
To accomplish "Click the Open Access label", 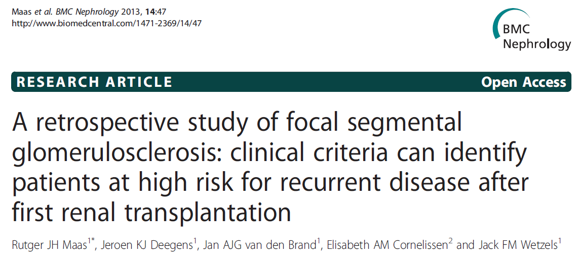I will (524, 82).
